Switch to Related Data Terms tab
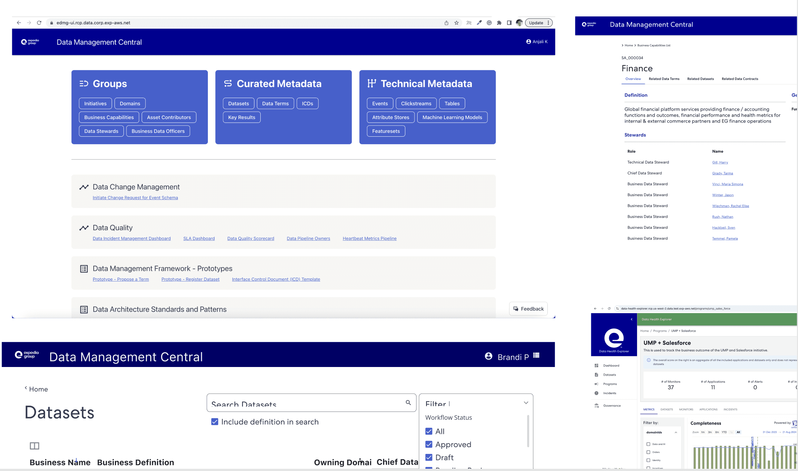 pyautogui.click(x=664, y=79)
